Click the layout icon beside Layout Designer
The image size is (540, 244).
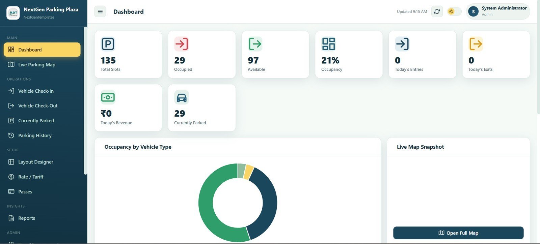pos(11,162)
